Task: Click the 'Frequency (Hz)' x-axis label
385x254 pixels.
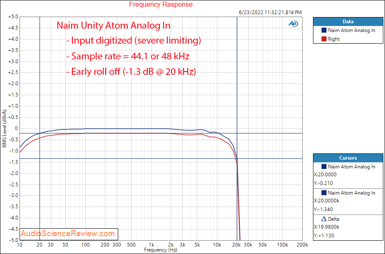Action: tap(161, 250)
